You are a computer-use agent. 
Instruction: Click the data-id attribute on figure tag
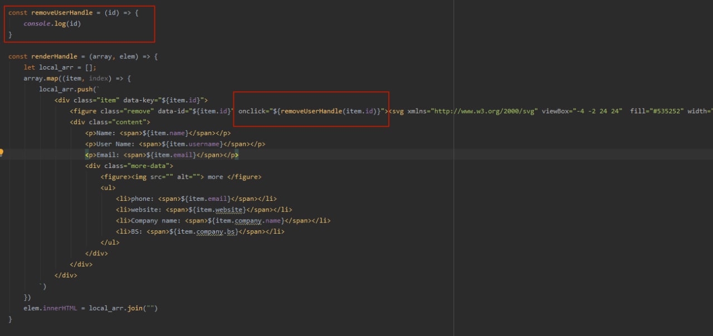[196, 111]
